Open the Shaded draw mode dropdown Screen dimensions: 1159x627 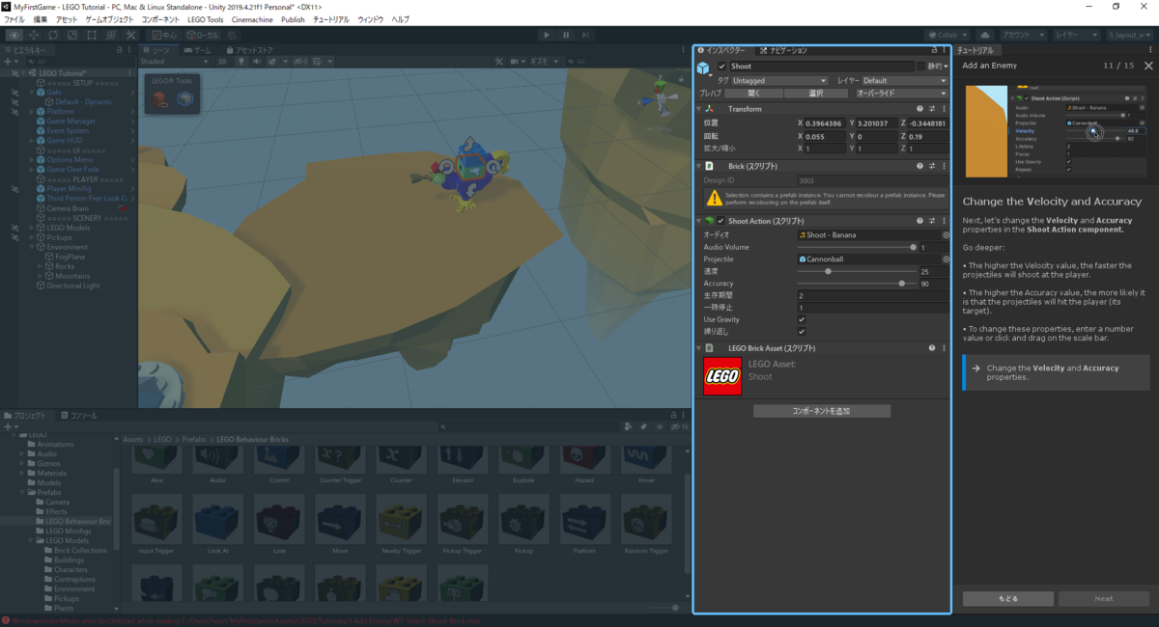175,61
